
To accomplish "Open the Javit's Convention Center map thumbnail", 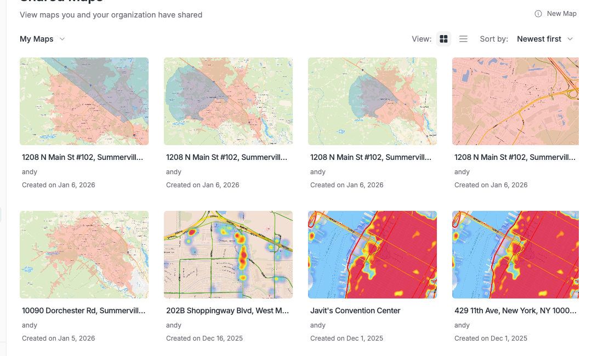I will [372, 255].
